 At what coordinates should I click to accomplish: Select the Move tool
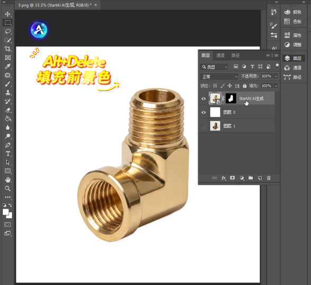tap(7, 14)
